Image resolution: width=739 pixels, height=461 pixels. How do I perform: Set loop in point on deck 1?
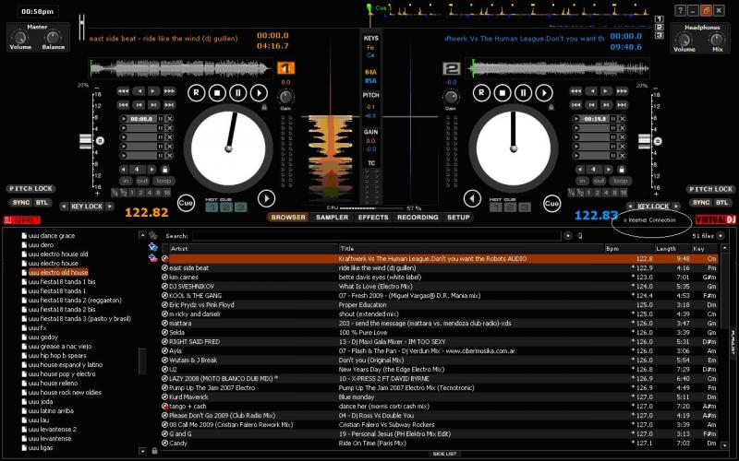(126, 181)
